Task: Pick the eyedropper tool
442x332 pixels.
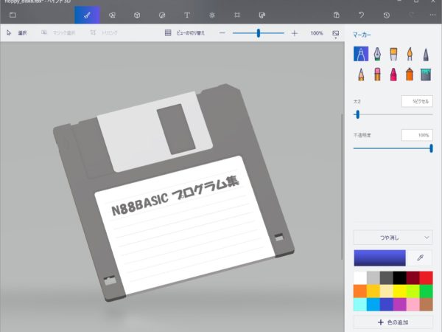Action: coord(420,257)
